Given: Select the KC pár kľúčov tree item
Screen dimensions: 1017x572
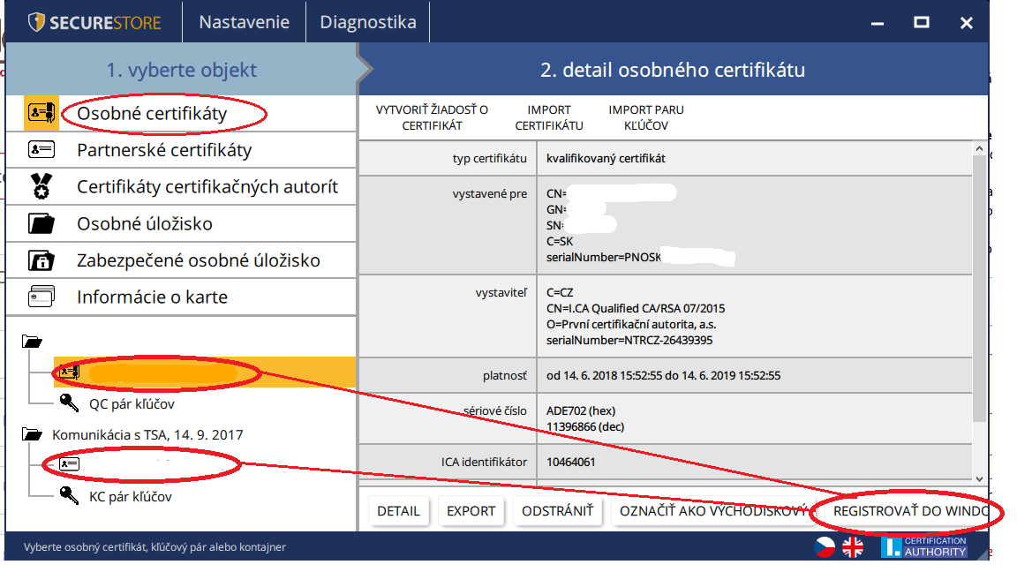Looking at the screenshot, I should point(130,496).
